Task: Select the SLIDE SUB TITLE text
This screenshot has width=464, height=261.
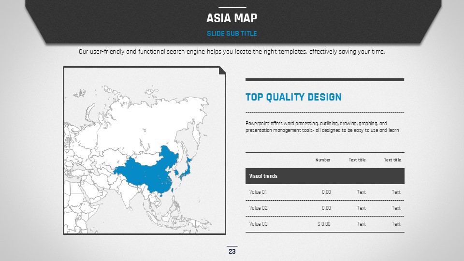Action: click(232, 34)
